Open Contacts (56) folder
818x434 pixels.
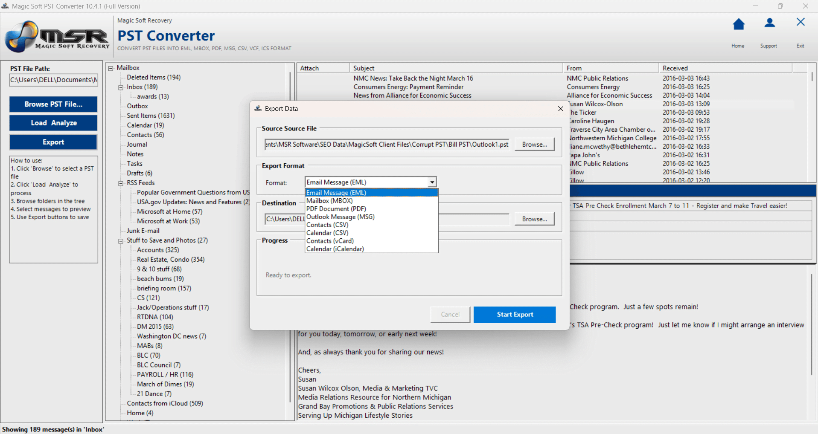(x=146, y=135)
